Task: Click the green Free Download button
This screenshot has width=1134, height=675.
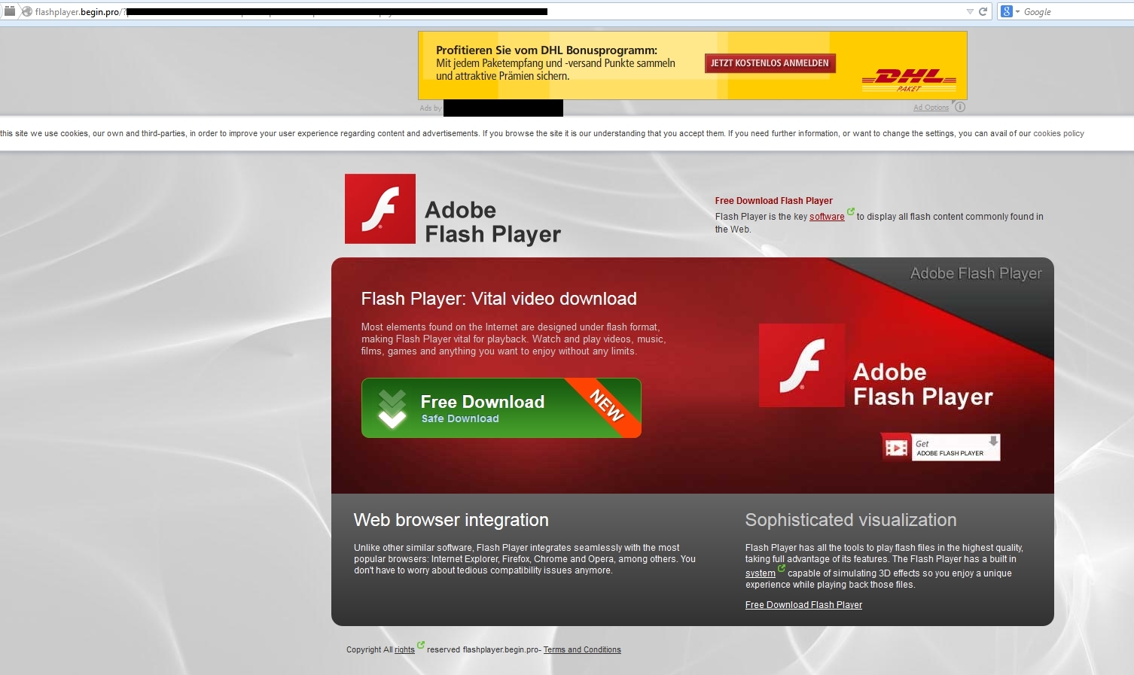Action: coord(501,408)
